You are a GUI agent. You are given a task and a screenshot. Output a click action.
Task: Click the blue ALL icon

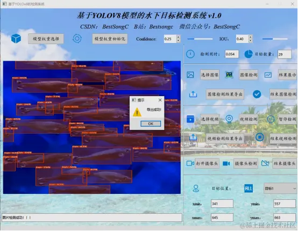pos(249,189)
